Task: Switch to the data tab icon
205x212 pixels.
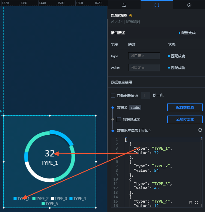Action: coord(156,5)
